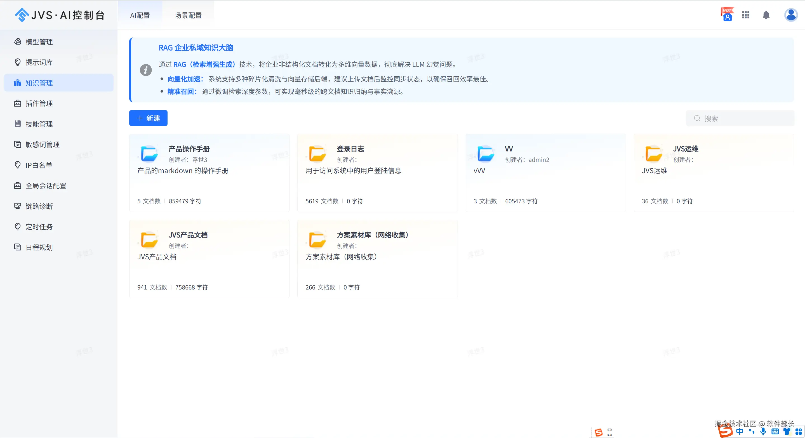Click the user avatar icon
805x438 pixels.
pos(791,15)
